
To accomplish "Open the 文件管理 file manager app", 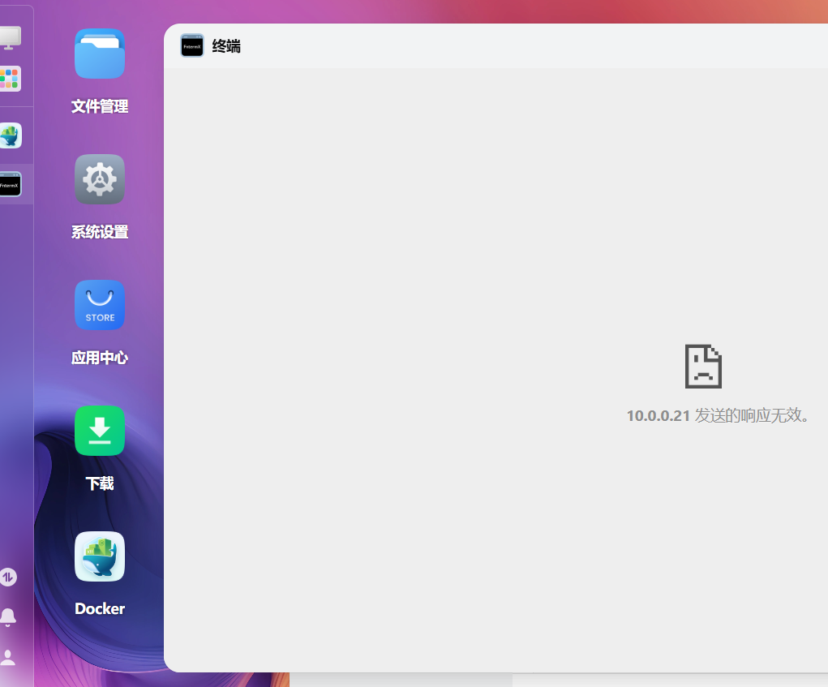I will point(100,54).
